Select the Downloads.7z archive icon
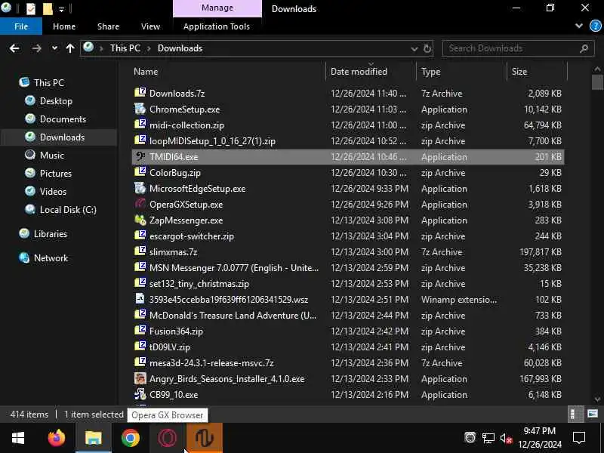Screen dimensions: 604x453 pos(140,93)
